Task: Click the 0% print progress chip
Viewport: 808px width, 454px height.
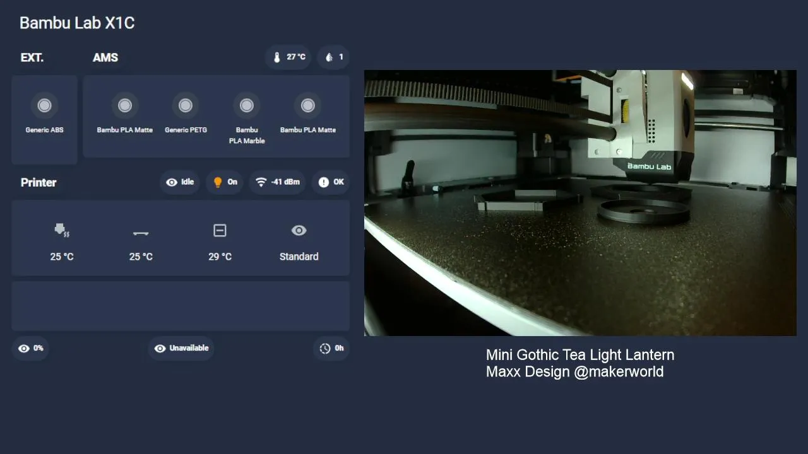Action: 31,348
